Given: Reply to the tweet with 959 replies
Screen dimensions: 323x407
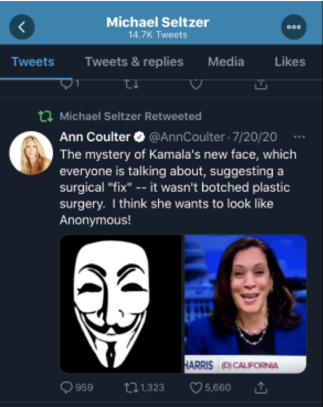Looking at the screenshot, I should [67, 387].
